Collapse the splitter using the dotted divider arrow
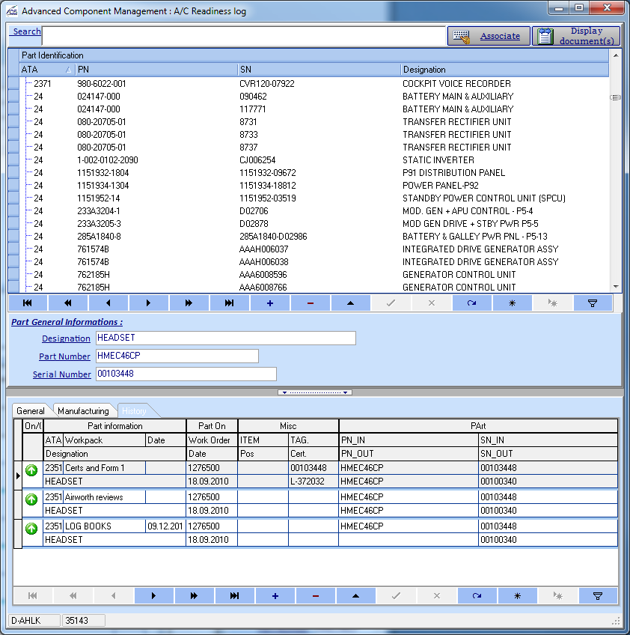 pyautogui.click(x=315, y=392)
